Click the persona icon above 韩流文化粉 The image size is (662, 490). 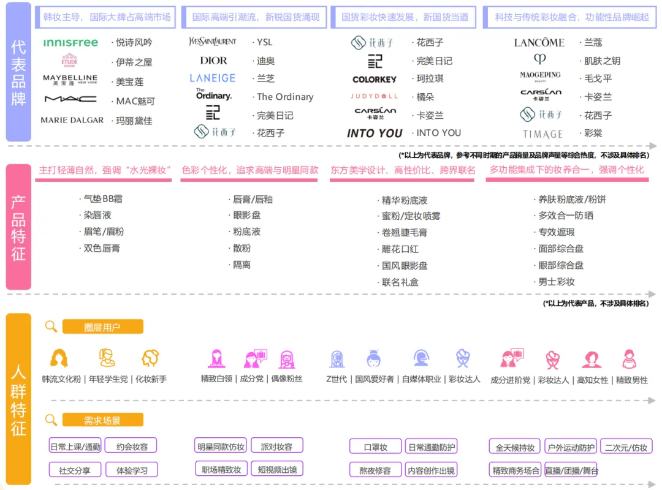coord(59,358)
